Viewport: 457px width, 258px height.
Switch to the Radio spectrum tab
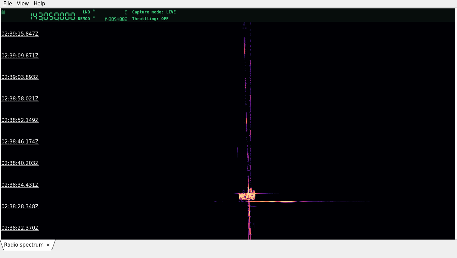point(24,245)
